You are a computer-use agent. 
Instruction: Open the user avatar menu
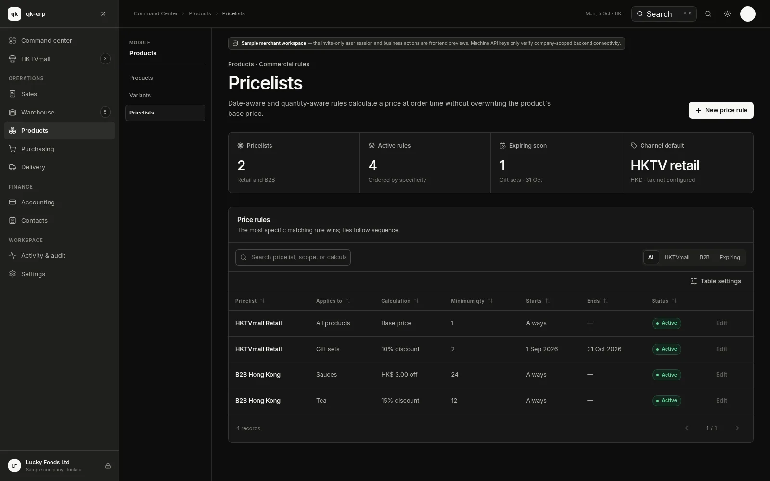point(747,14)
